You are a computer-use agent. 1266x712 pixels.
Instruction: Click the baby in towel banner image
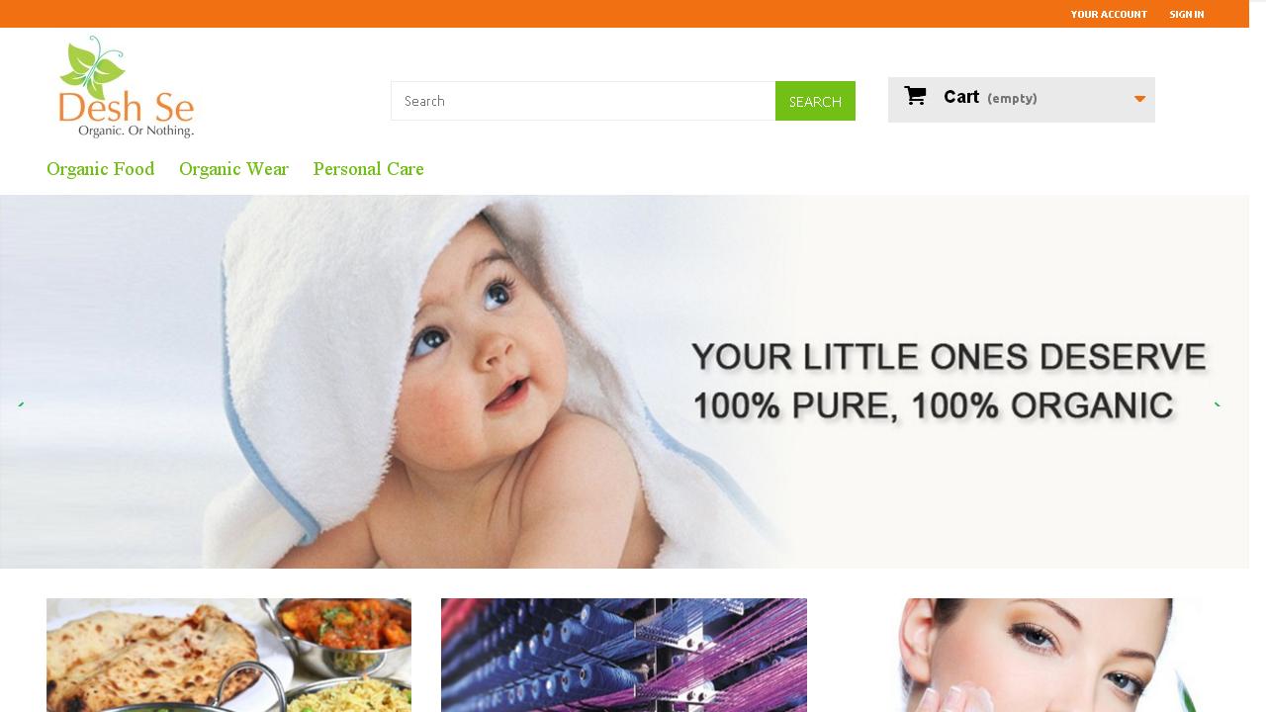[624, 382]
